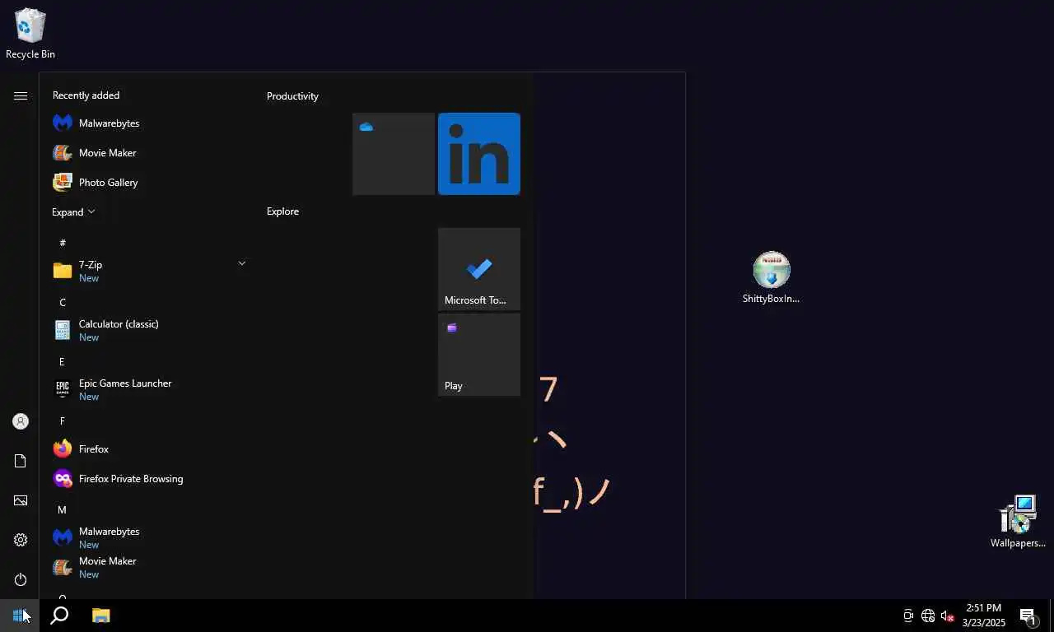Click the Meet Now tray icon

click(908, 616)
